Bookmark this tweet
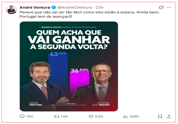The height and width of the screenshot is (124, 178). click(x=160, y=116)
